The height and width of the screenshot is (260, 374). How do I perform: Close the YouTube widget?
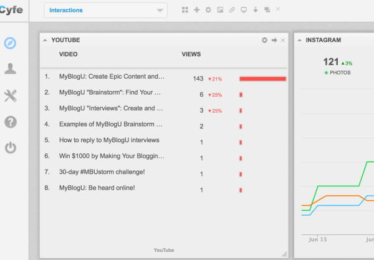(x=283, y=40)
